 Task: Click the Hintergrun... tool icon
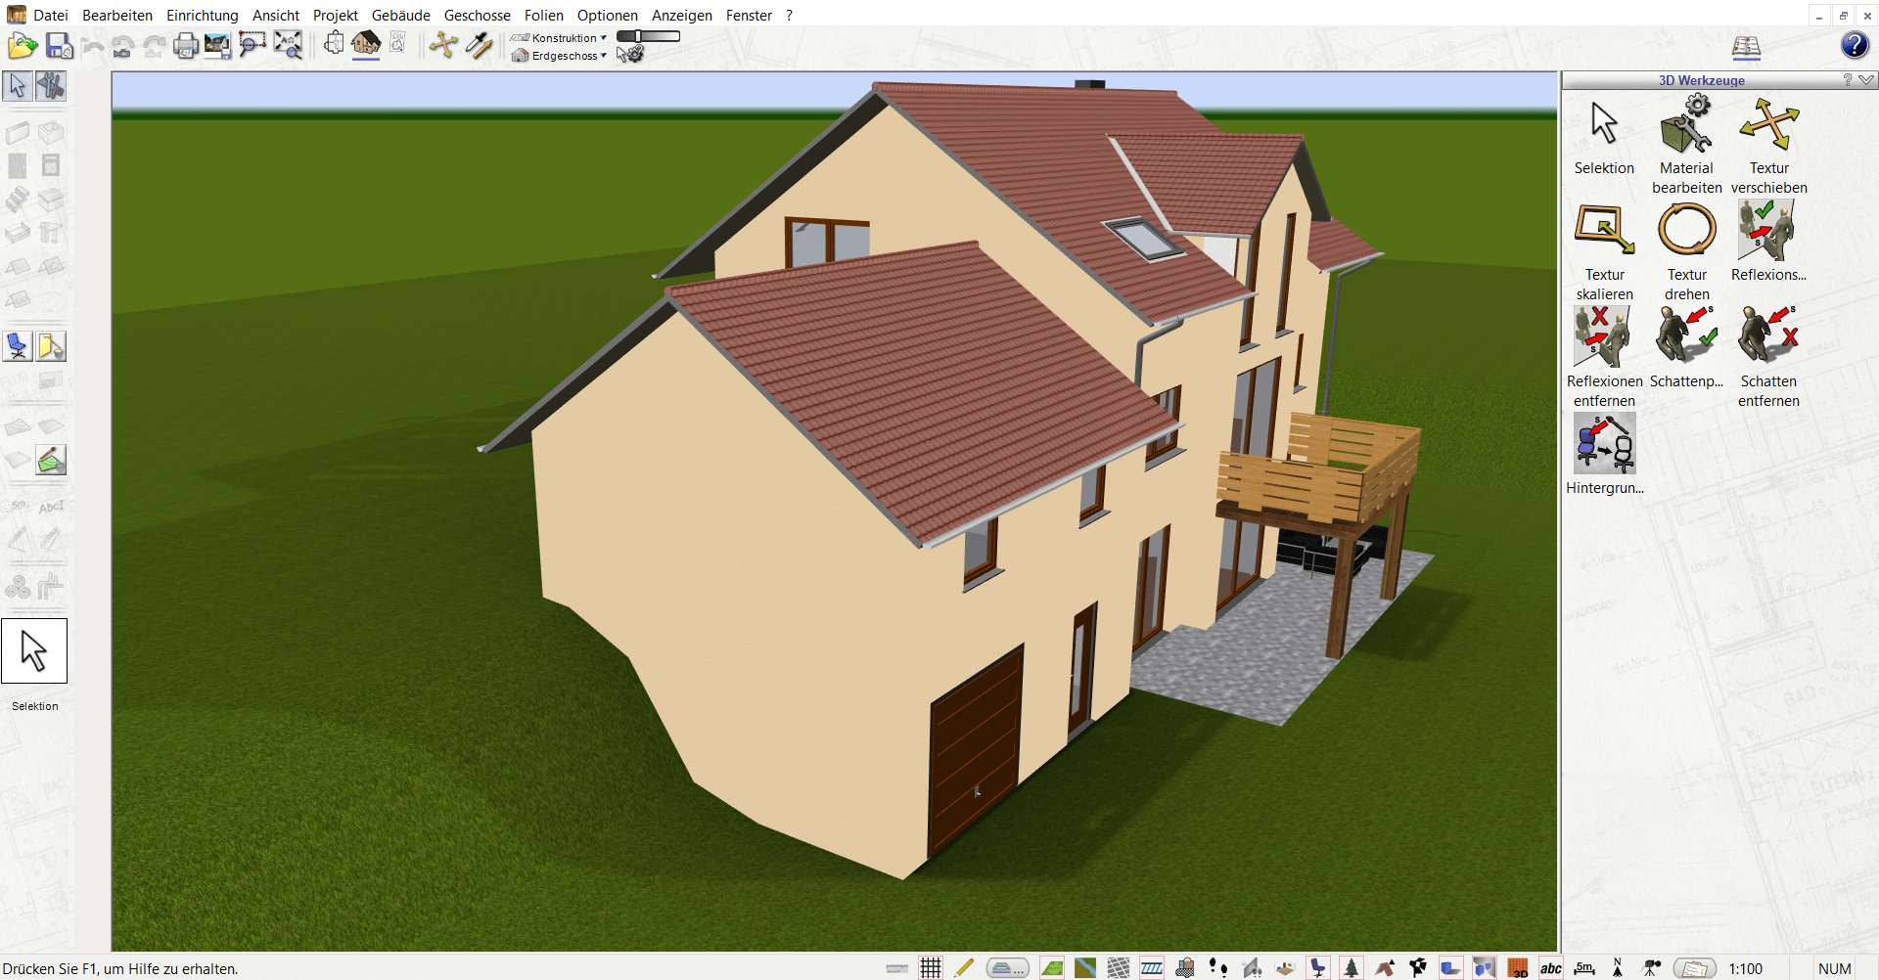[1604, 455]
